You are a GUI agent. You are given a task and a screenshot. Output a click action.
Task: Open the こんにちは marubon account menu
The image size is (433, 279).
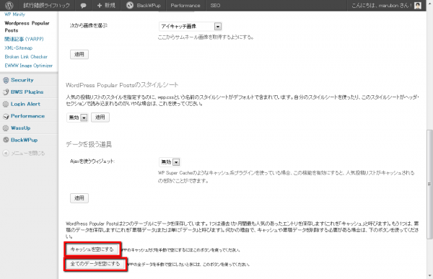pos(386,6)
